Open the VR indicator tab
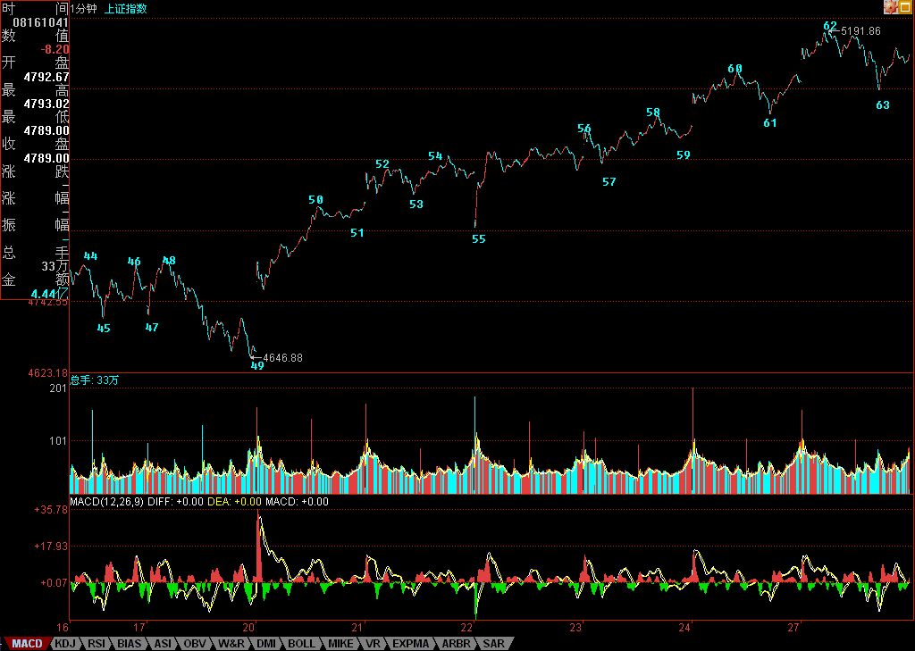The image size is (915, 651). pyautogui.click(x=373, y=643)
